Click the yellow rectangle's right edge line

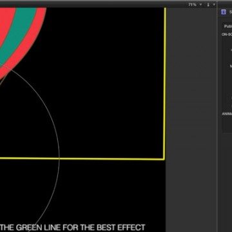pyautogui.click(x=165, y=83)
